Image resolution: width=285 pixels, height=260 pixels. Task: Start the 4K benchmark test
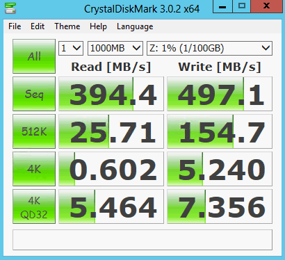(x=34, y=169)
